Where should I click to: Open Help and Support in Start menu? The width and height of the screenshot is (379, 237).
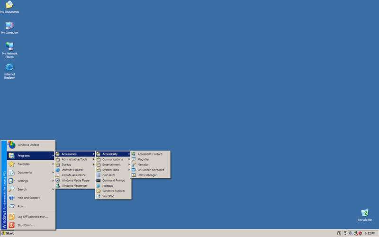pos(31,198)
